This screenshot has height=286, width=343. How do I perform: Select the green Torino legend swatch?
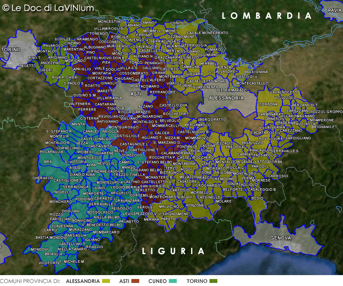213,281
